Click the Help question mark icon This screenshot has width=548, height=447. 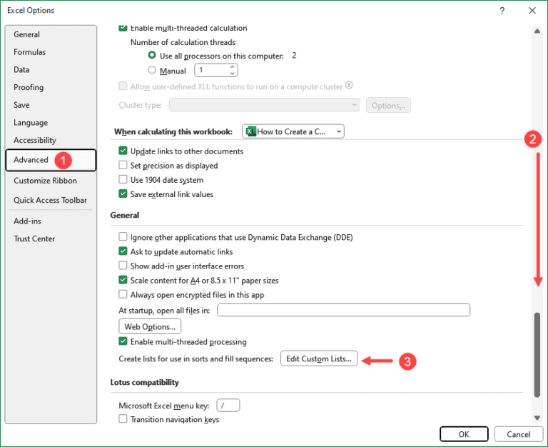(502, 11)
